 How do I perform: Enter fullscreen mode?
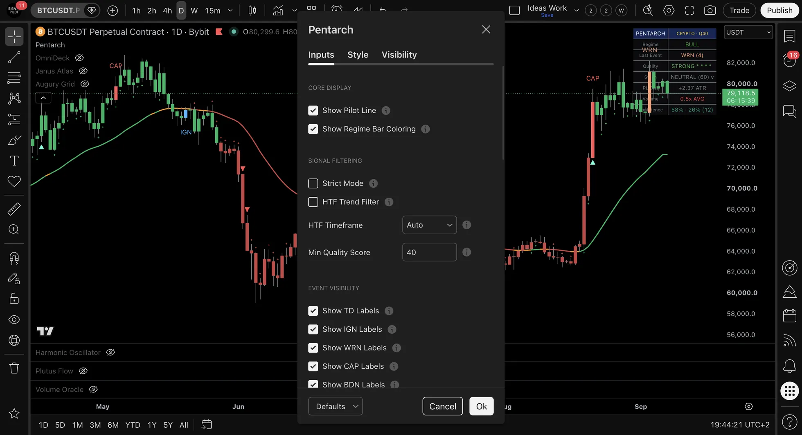[x=689, y=10]
